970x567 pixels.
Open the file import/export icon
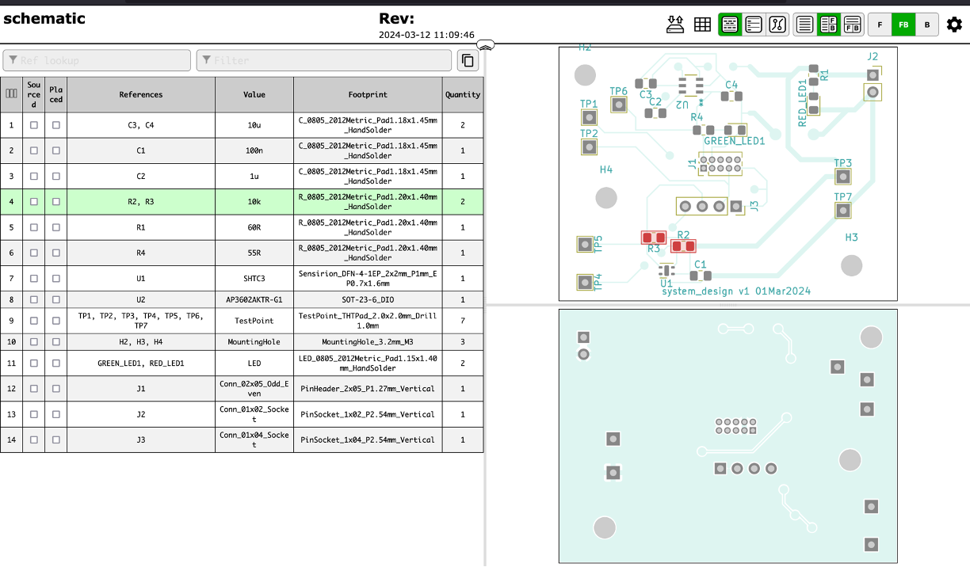point(675,25)
